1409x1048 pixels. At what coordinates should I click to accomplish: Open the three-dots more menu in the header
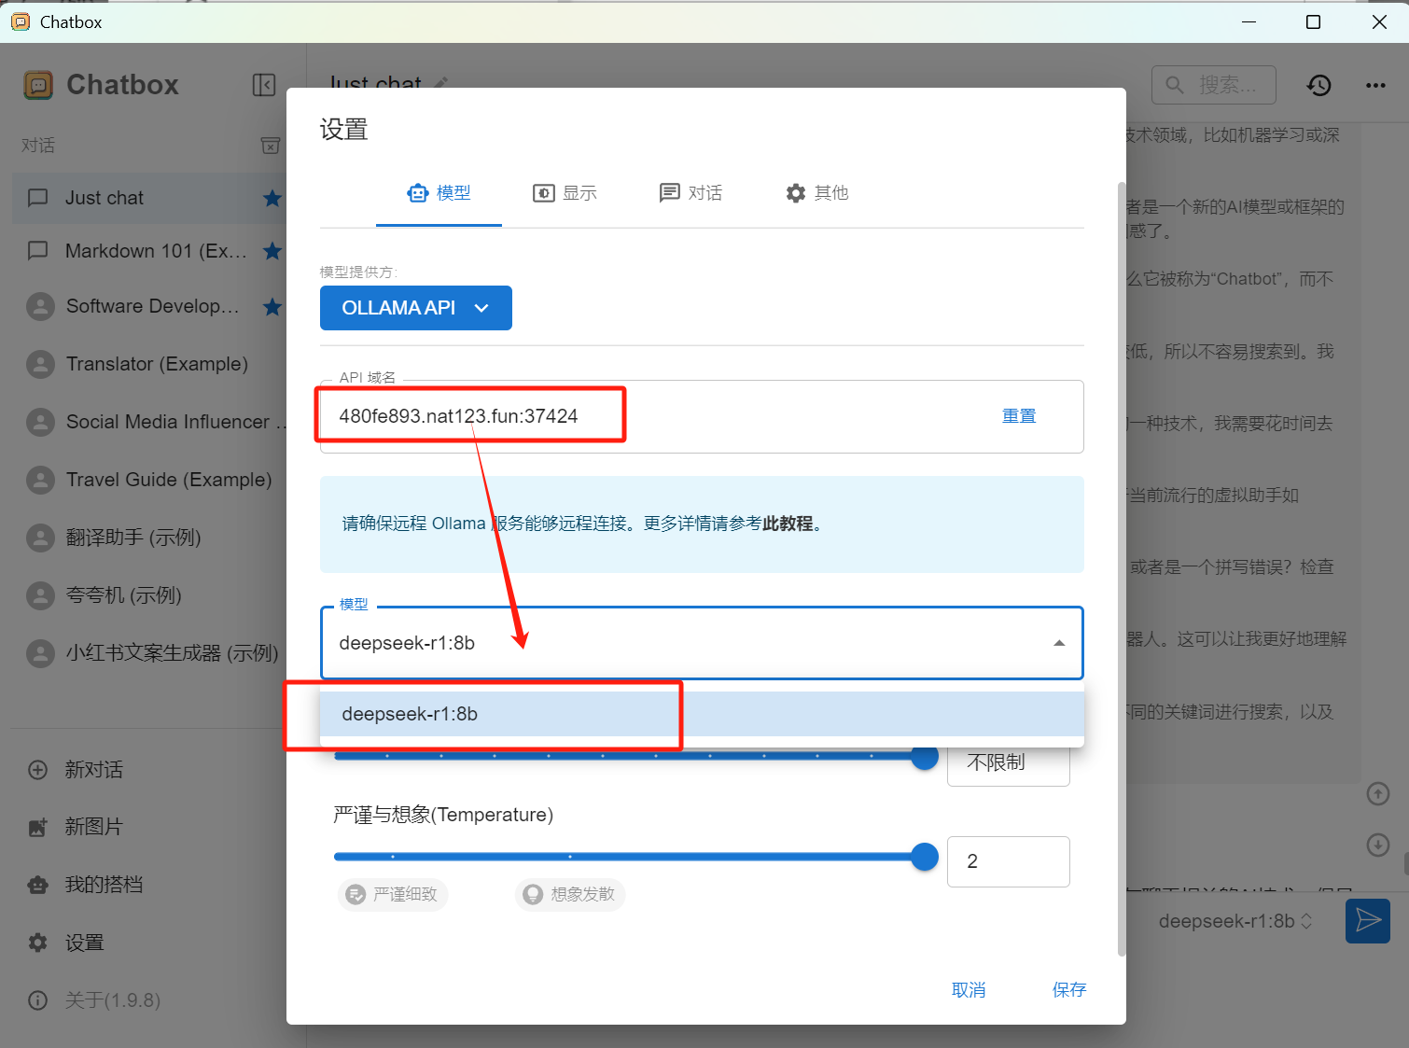[x=1375, y=86]
